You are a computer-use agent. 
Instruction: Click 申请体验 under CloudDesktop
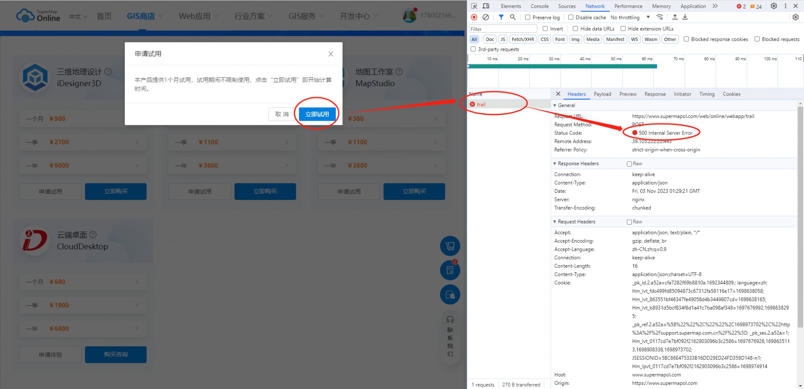pyautogui.click(x=50, y=354)
